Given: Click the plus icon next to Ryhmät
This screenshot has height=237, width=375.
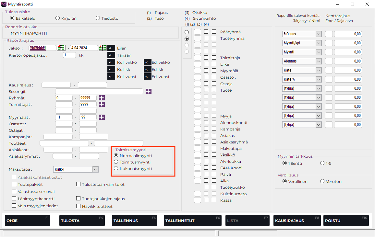Looking at the screenshot, I should (102, 98).
